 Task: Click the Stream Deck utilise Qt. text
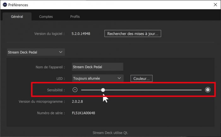point(110,133)
